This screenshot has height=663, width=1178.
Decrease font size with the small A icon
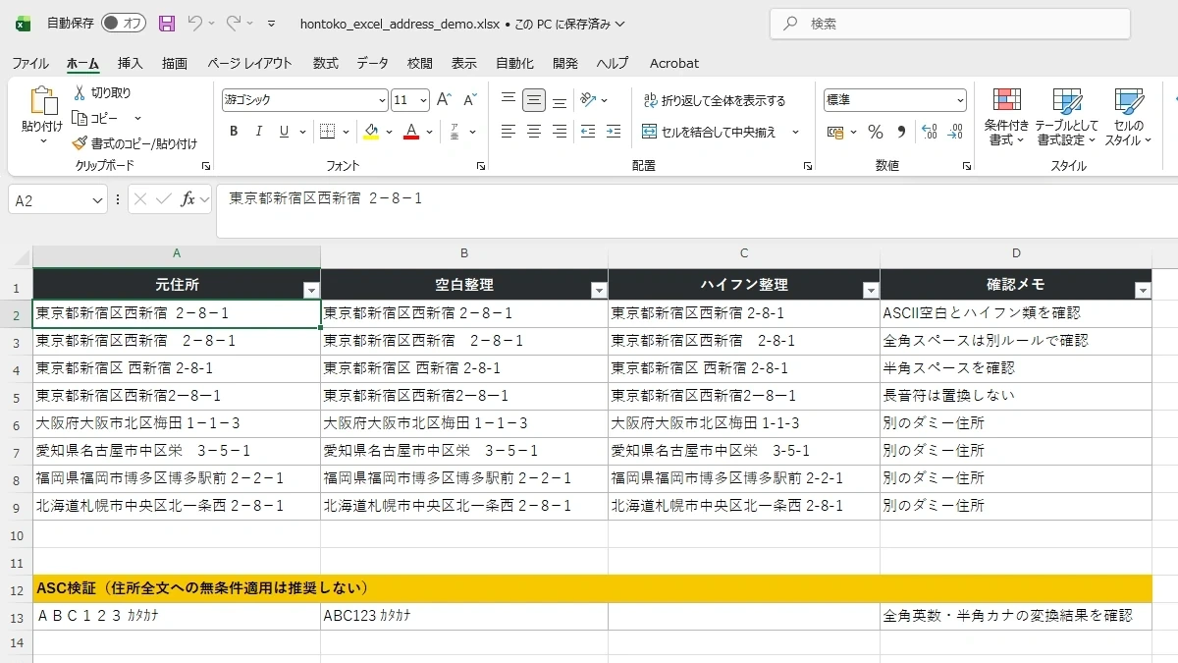point(470,100)
